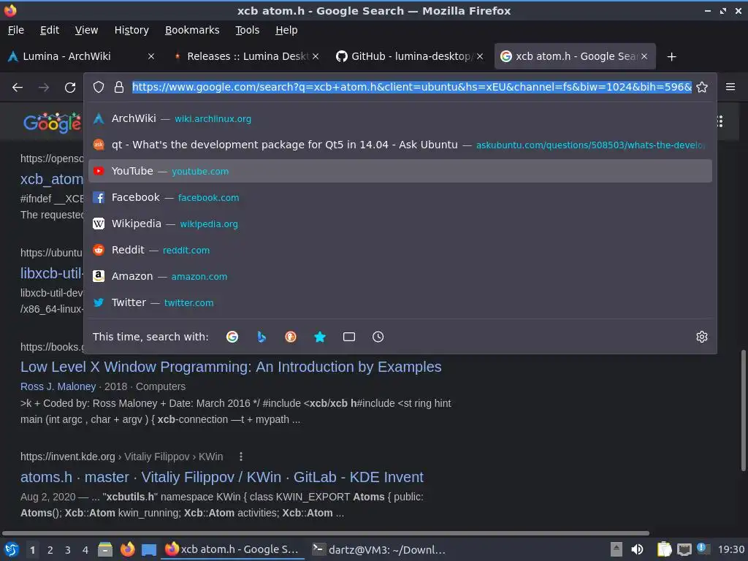Click the clipboard icon in system tray

click(664, 549)
